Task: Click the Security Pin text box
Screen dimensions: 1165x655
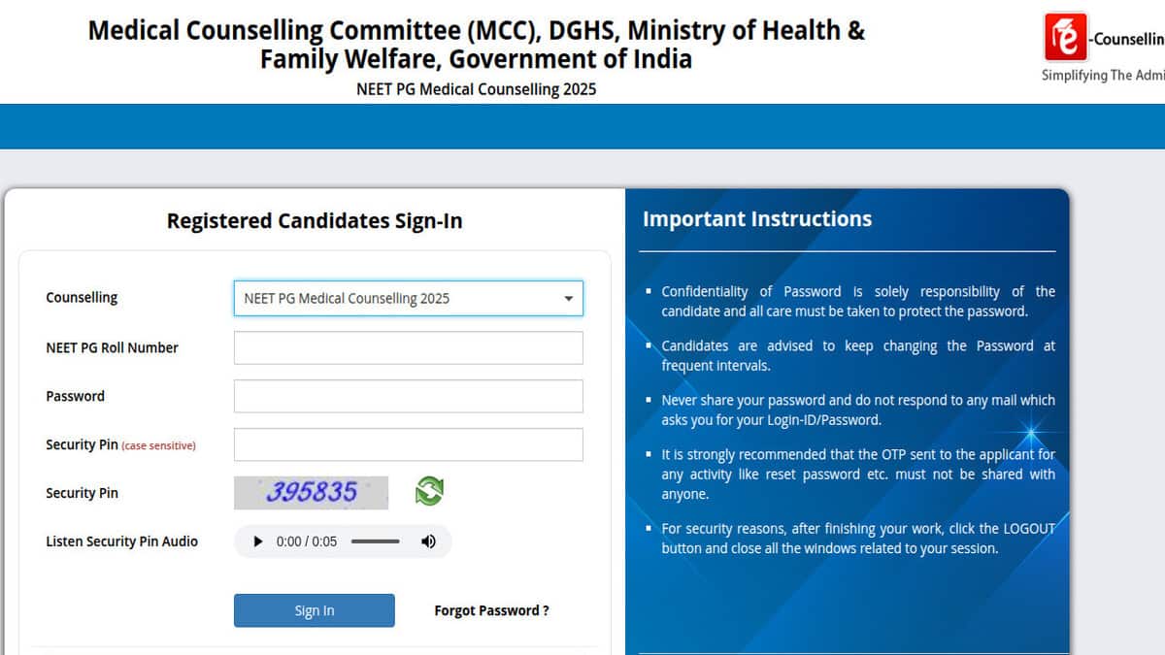Action: [408, 444]
